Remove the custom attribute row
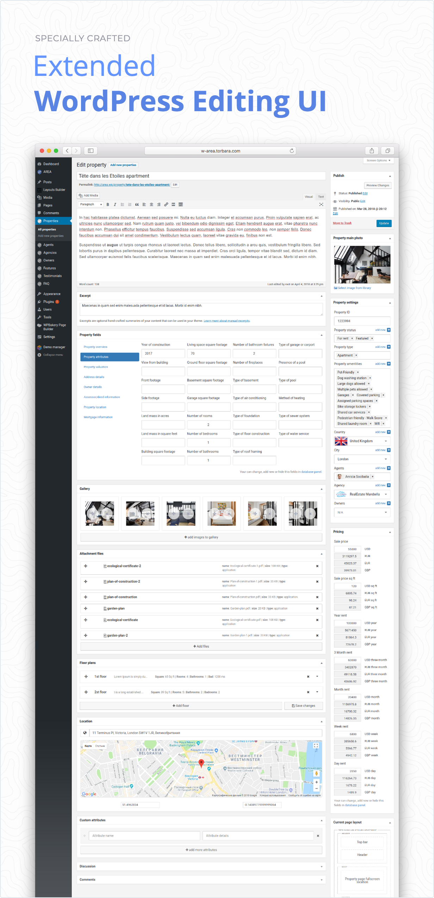 point(318,836)
